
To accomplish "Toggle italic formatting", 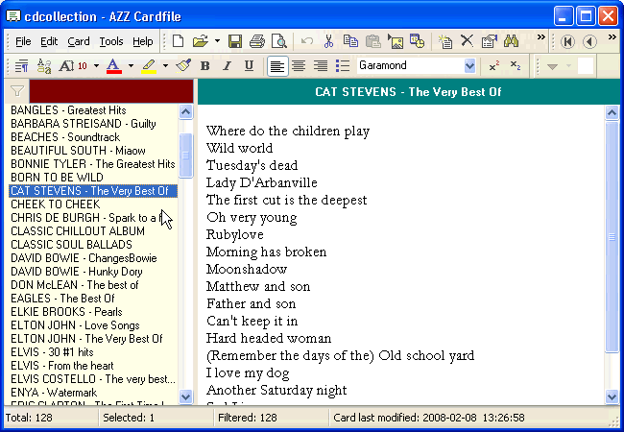I will (x=228, y=65).
